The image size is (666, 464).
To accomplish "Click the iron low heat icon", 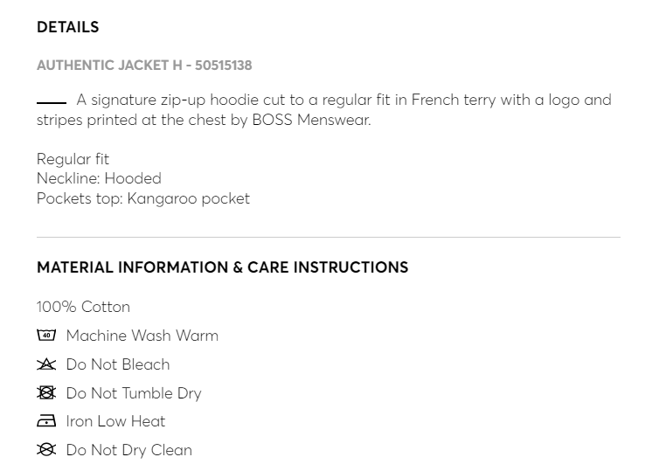I will point(46,421).
